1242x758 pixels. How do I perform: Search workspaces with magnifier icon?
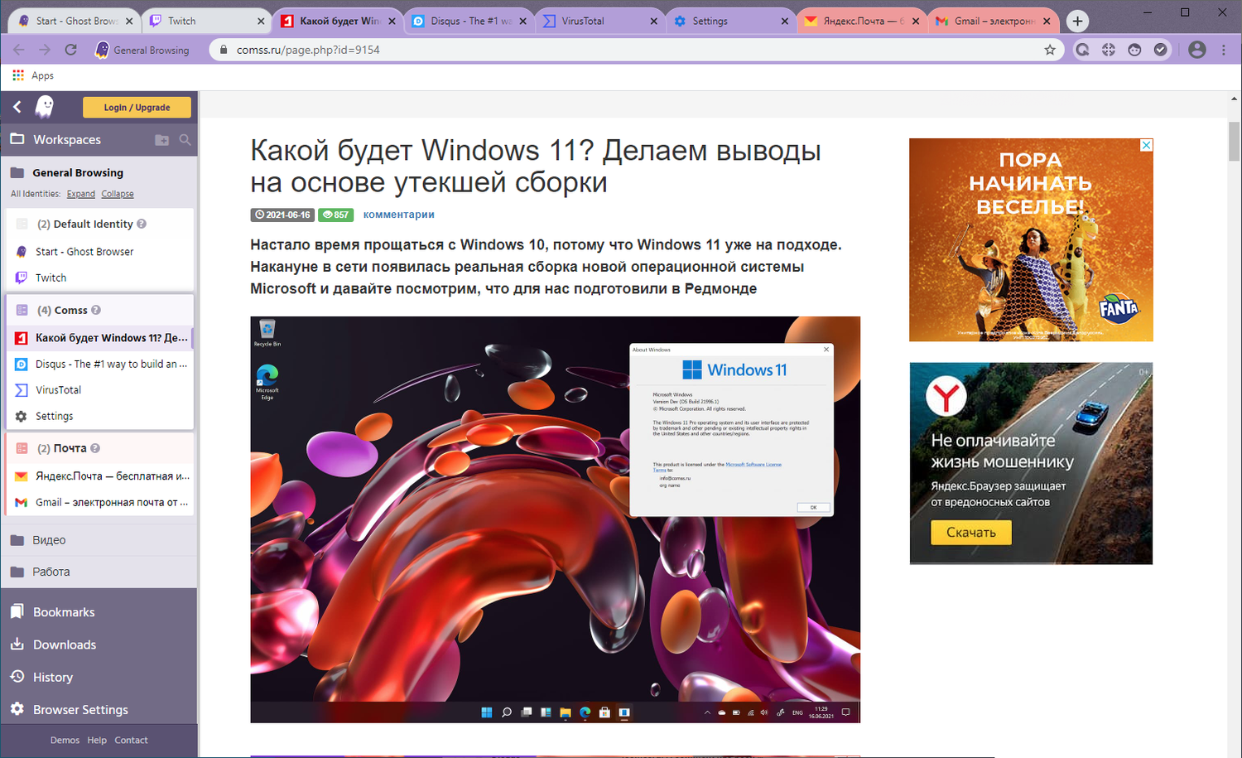click(185, 140)
